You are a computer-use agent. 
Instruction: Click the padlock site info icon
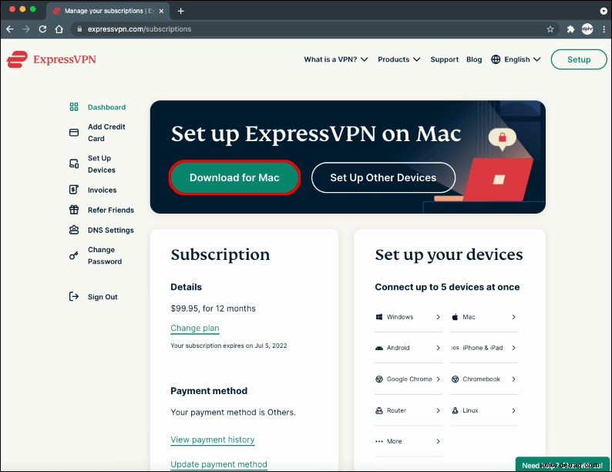coord(79,29)
